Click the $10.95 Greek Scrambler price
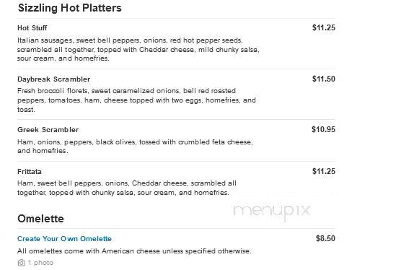 pyautogui.click(x=323, y=129)
